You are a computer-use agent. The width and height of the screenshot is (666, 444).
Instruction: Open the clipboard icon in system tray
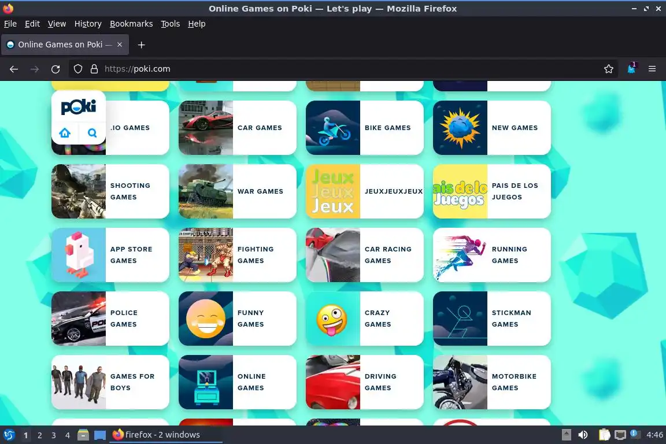(604, 435)
